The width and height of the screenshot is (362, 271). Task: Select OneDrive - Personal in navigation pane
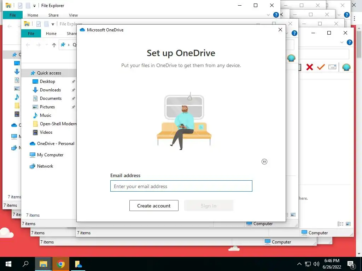[56, 144]
